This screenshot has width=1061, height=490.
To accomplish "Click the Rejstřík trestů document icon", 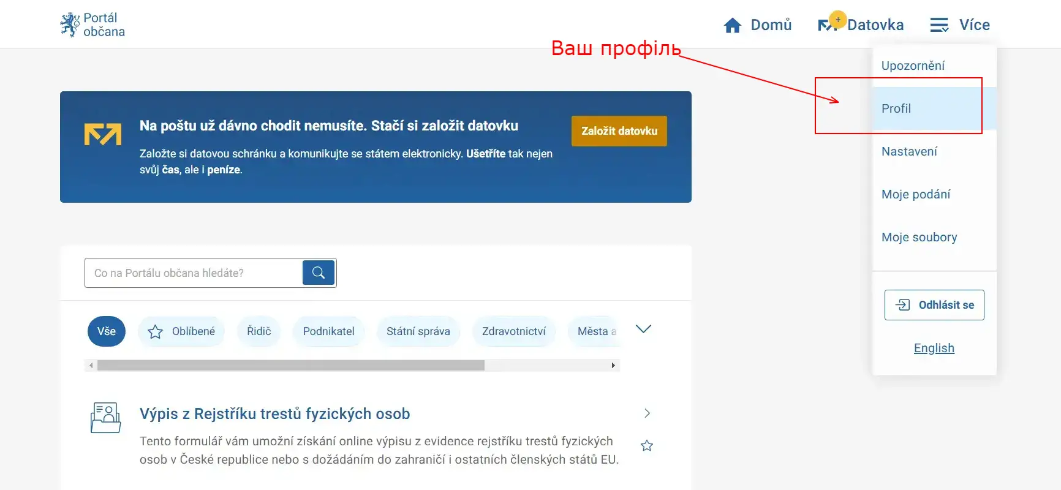I will (x=105, y=418).
